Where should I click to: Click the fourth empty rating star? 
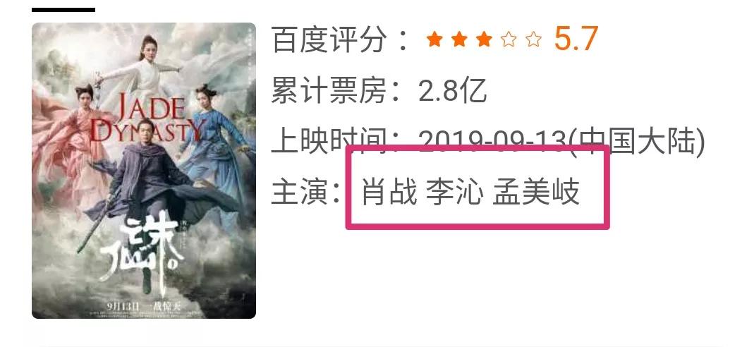click(x=509, y=39)
